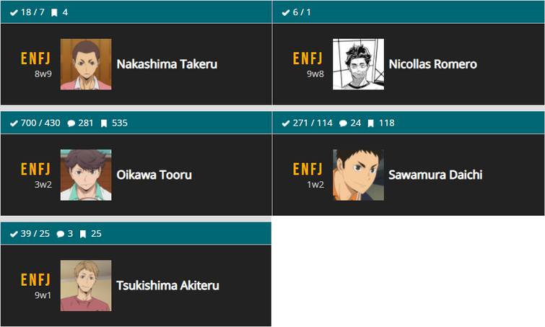Click comment bubble icon on Oikawa Tooru card

[71, 123]
